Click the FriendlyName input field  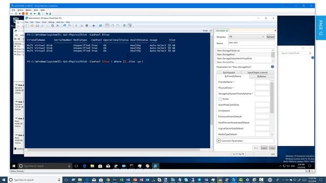pyautogui.click(x=262, y=82)
